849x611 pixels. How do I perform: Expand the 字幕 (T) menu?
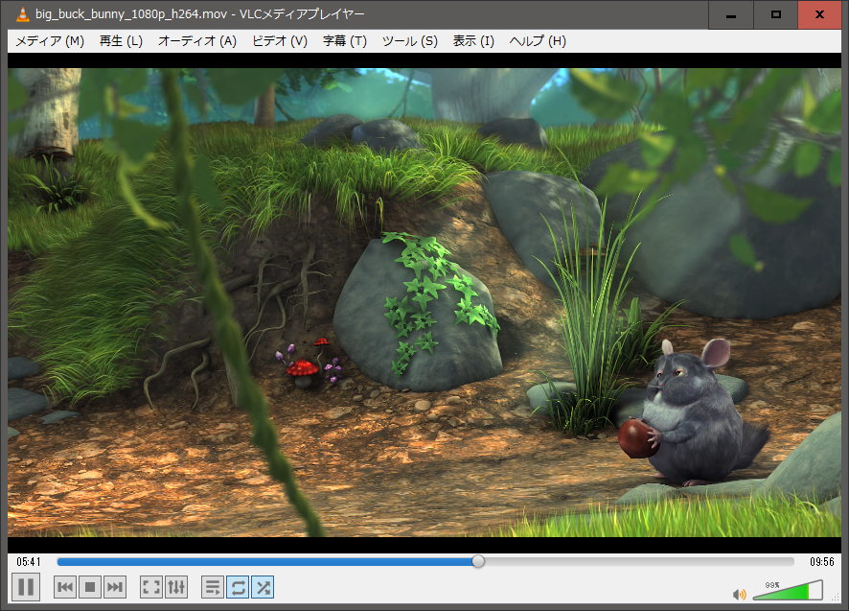[345, 41]
